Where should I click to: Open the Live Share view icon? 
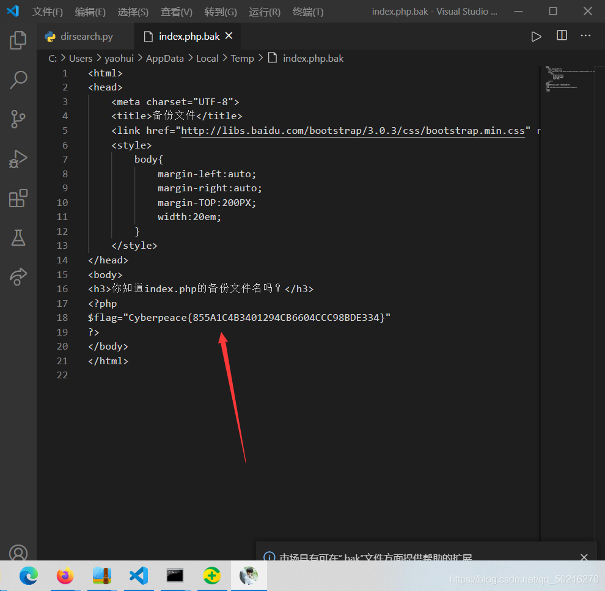click(x=18, y=277)
